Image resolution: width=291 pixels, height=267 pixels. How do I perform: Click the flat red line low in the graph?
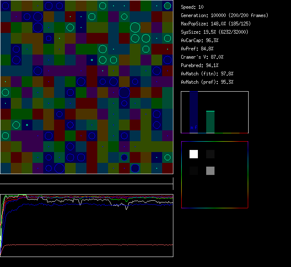pyautogui.click(x=86, y=245)
